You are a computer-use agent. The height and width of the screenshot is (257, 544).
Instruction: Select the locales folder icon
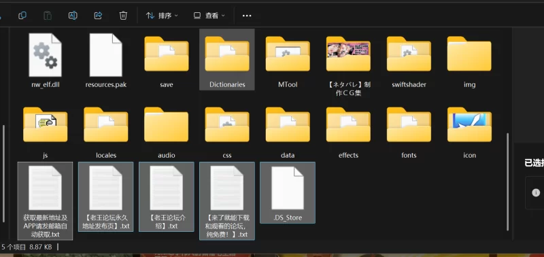click(x=106, y=125)
